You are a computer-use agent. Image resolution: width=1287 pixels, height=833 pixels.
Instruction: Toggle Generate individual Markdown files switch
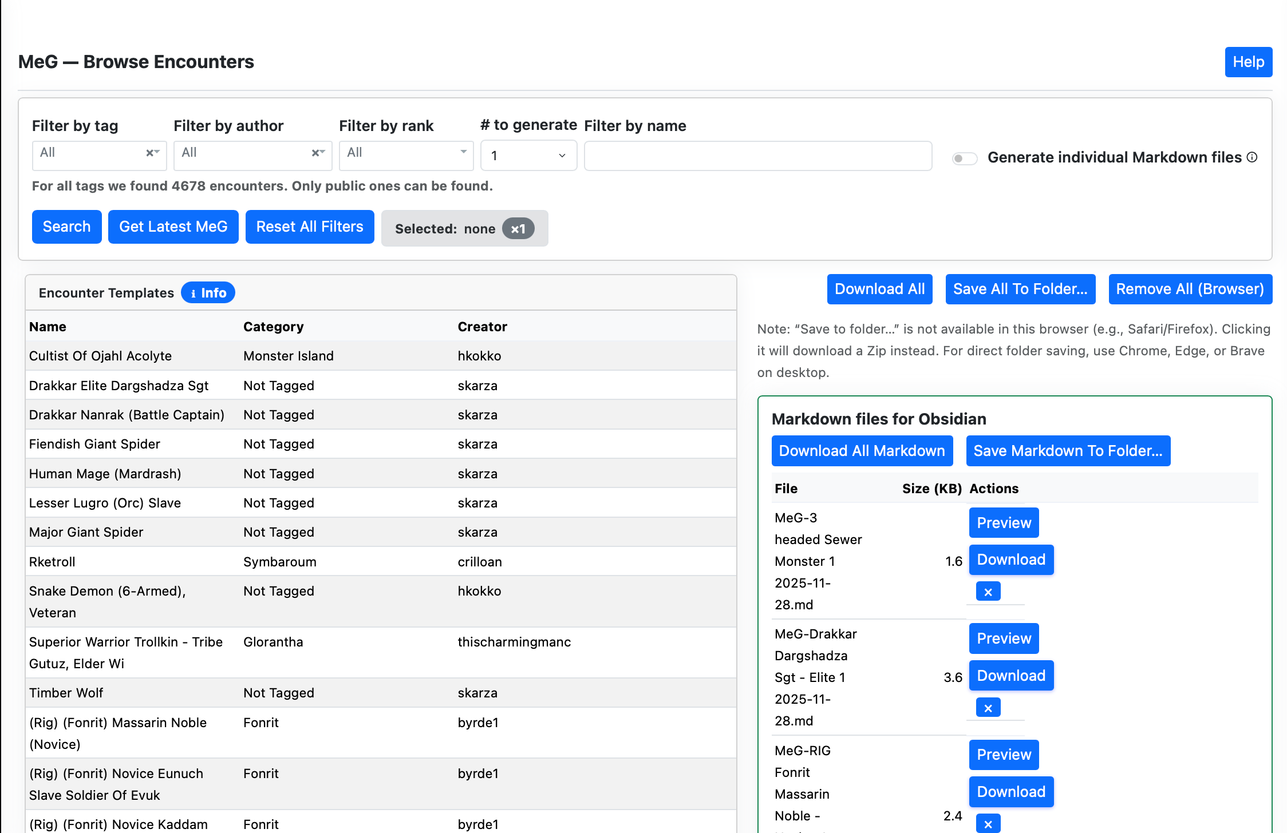pyautogui.click(x=964, y=158)
